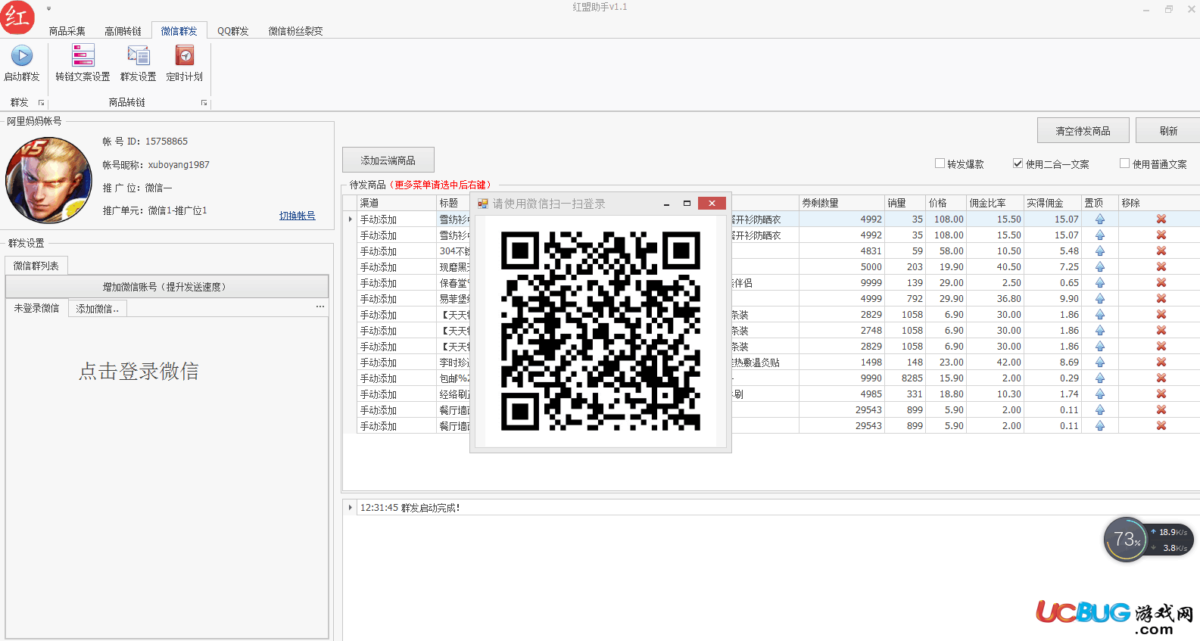Remove the row with coupon count 2748

(x=1161, y=331)
